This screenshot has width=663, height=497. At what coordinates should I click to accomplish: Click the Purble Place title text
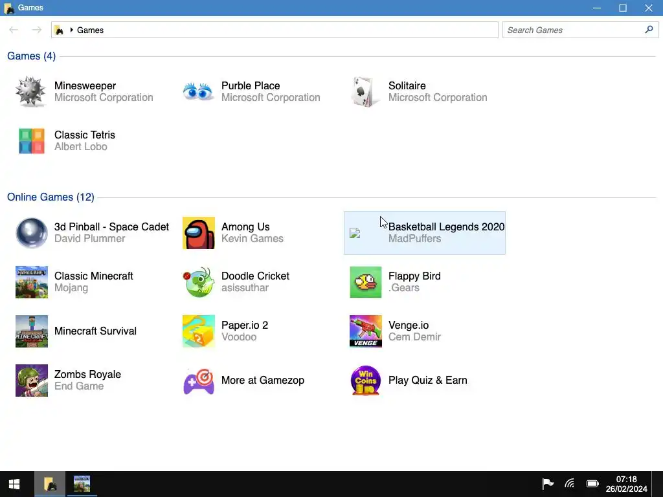tap(251, 86)
